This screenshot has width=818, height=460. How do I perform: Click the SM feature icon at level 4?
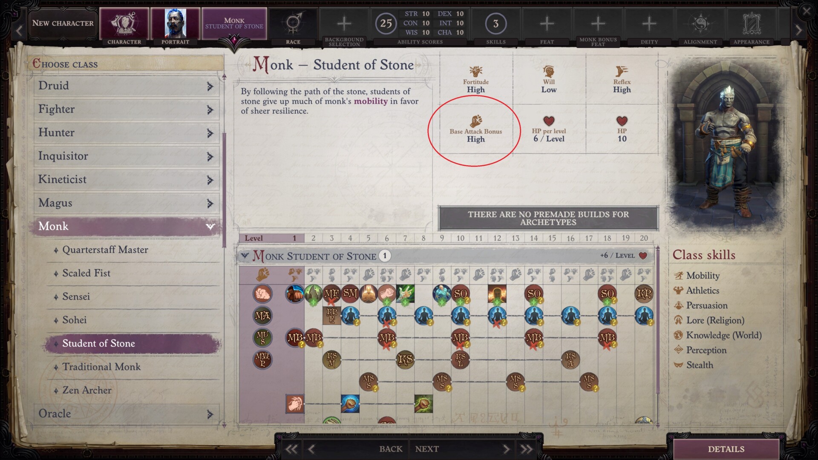pyautogui.click(x=350, y=293)
